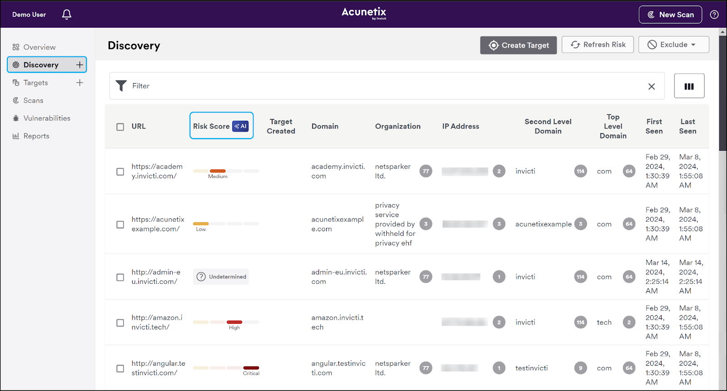727x391 pixels.
Task: Open the column chooser button
Action: point(689,86)
